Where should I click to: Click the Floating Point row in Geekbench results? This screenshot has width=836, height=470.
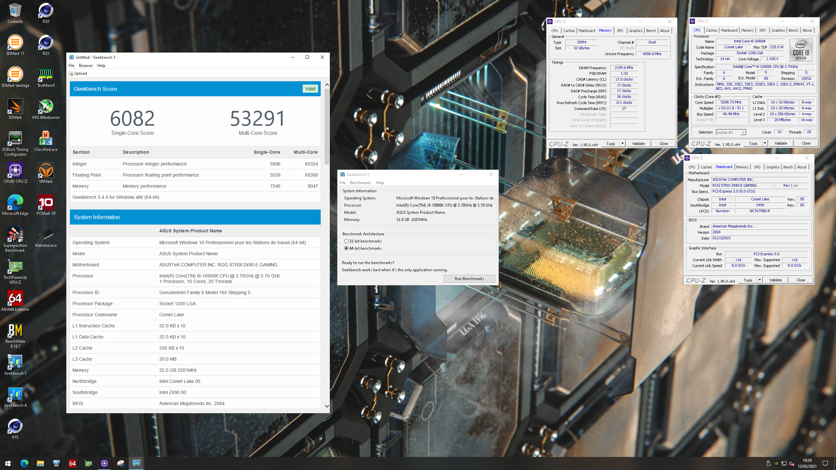pyautogui.click(x=195, y=175)
